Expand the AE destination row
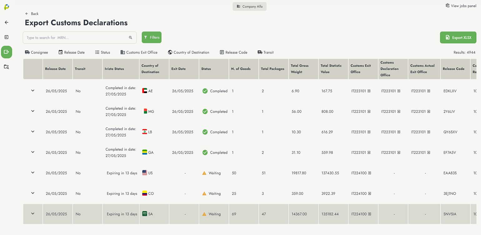This screenshot has height=235, width=481. (x=33, y=91)
